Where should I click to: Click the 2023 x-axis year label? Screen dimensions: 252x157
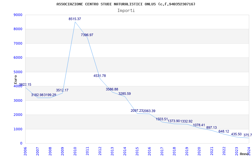click(x=237, y=151)
